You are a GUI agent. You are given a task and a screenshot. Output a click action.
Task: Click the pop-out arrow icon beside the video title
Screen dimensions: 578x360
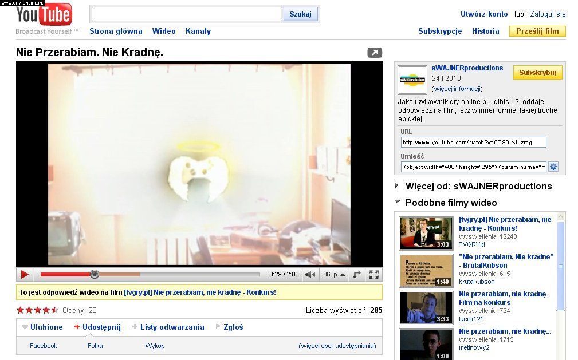point(374,53)
